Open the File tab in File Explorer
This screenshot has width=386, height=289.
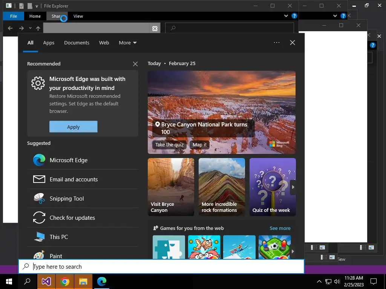[x=14, y=16]
